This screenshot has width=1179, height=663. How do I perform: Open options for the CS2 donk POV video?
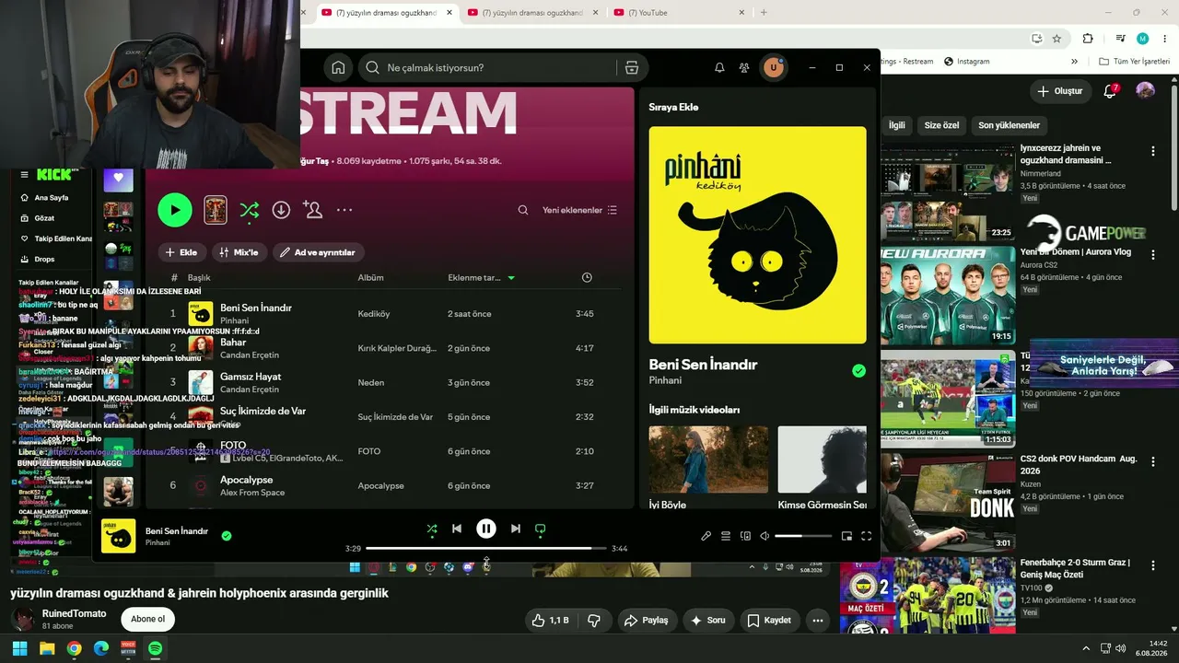(x=1153, y=461)
